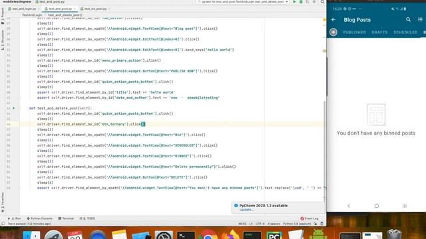Click test_and_delete_post() breadcrumb
The width and height of the screenshot is (426, 239).
click(65, 15)
